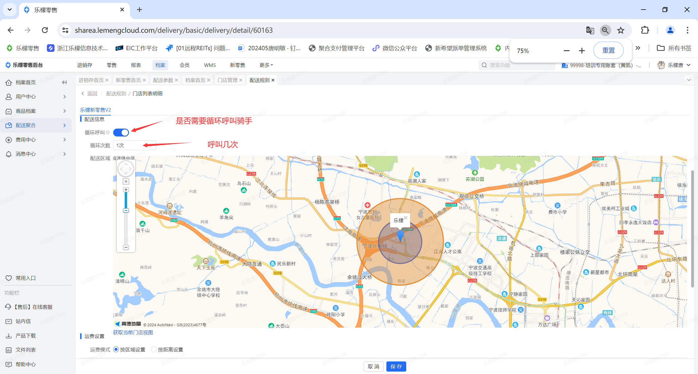Screen dimensions: 698x374
Task: Open 文件列表 icon
Action: (9, 350)
